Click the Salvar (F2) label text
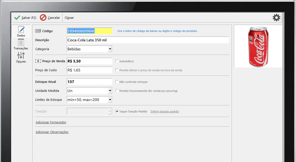Screen dimensions: 296x162 click(29, 17)
